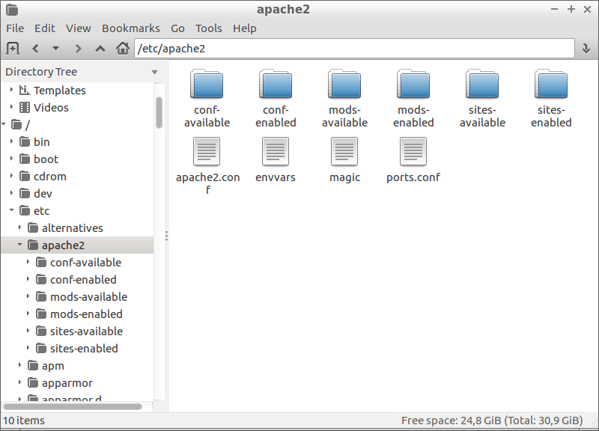The height and width of the screenshot is (431, 599).
Task: Expand the apm tree node
Action: (x=20, y=365)
